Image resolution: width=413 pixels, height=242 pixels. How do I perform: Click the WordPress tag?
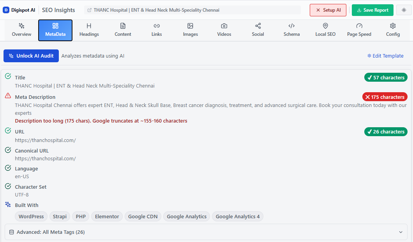pyautogui.click(x=31, y=216)
